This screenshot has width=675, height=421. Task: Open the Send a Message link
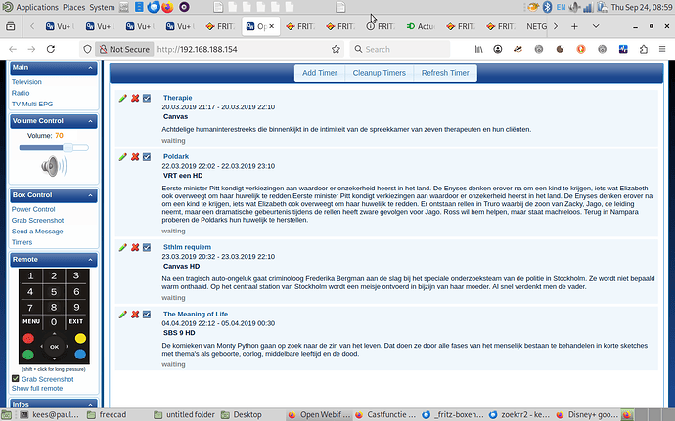click(37, 232)
